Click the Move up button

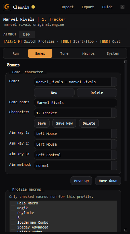click(81, 181)
